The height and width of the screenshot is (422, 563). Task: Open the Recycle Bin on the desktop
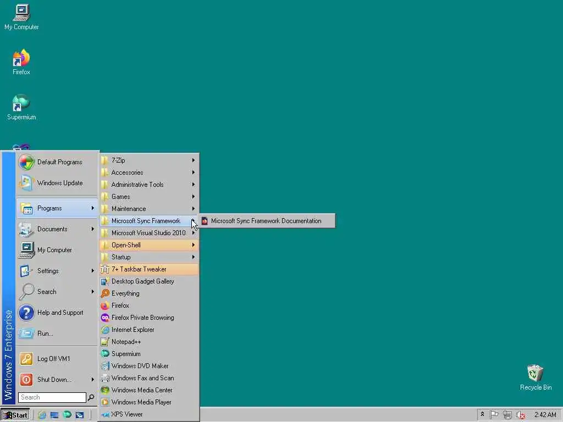[536, 377]
